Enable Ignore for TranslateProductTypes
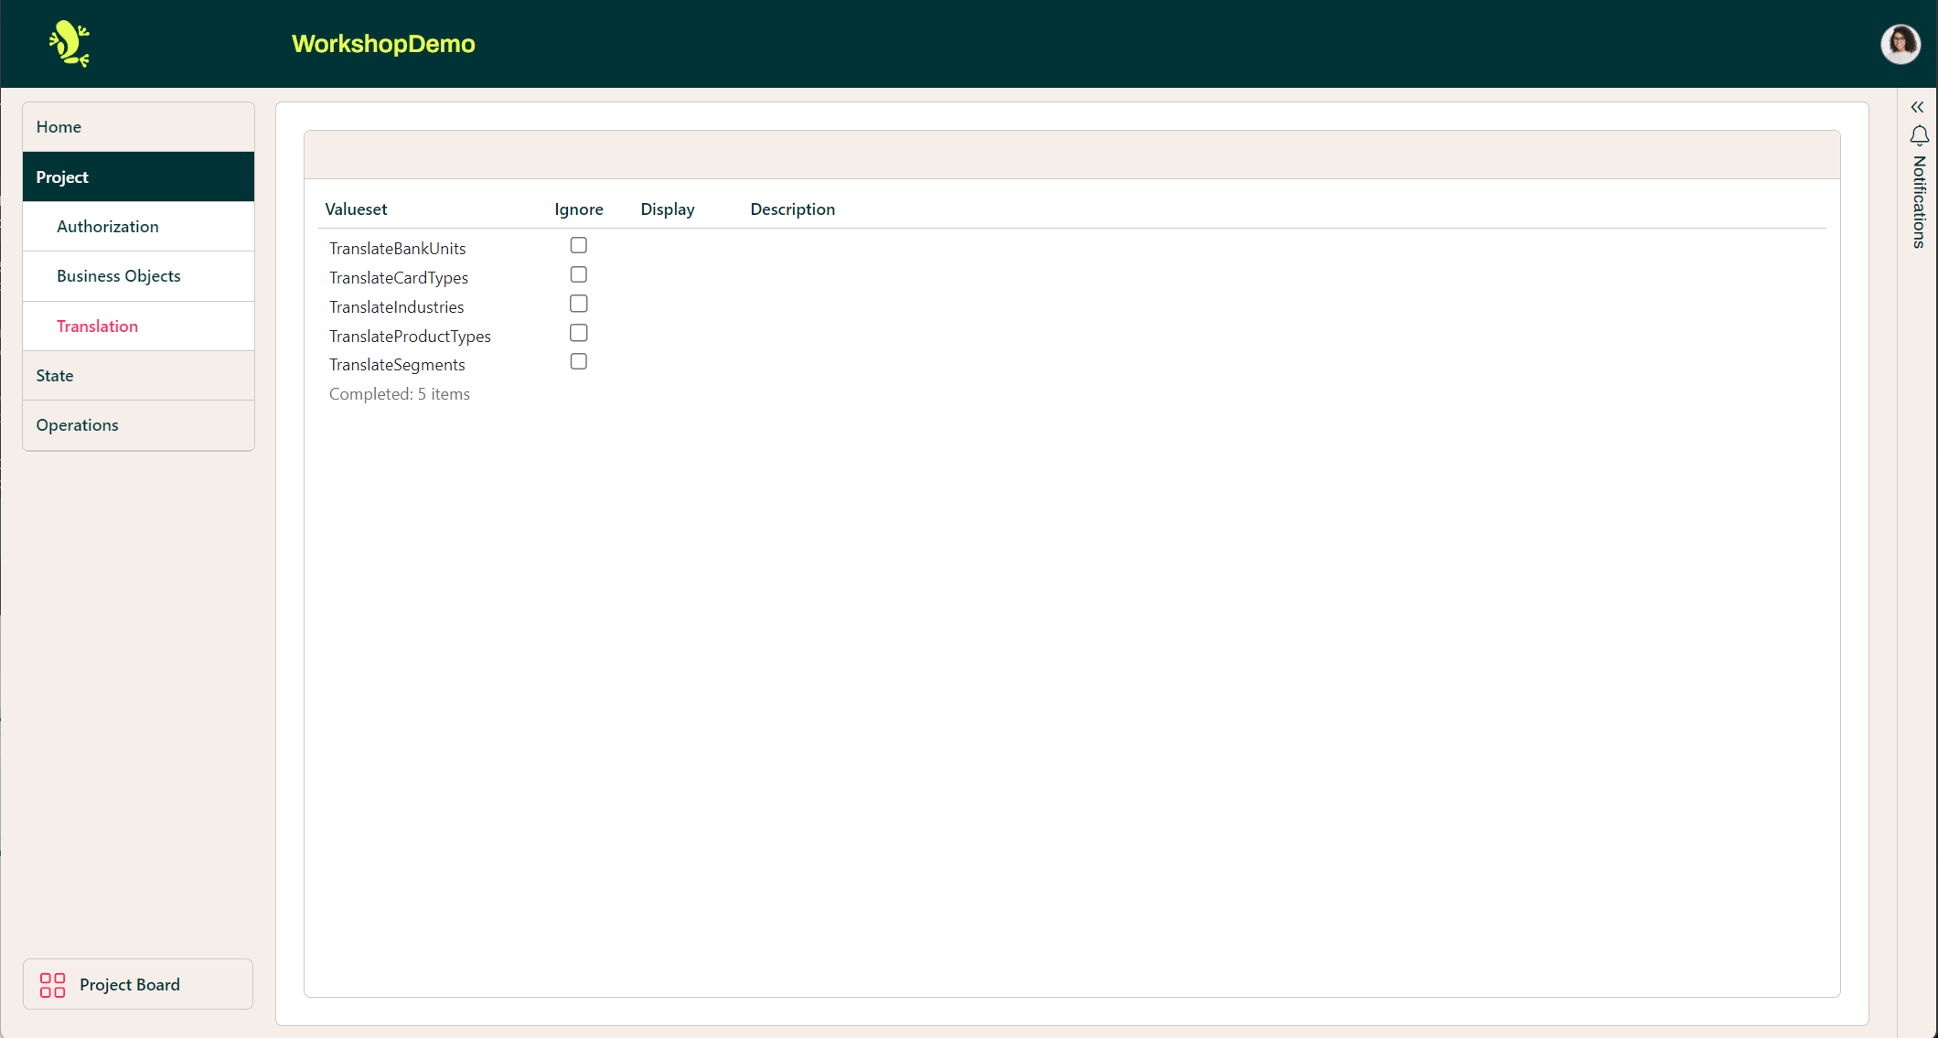 (x=578, y=333)
